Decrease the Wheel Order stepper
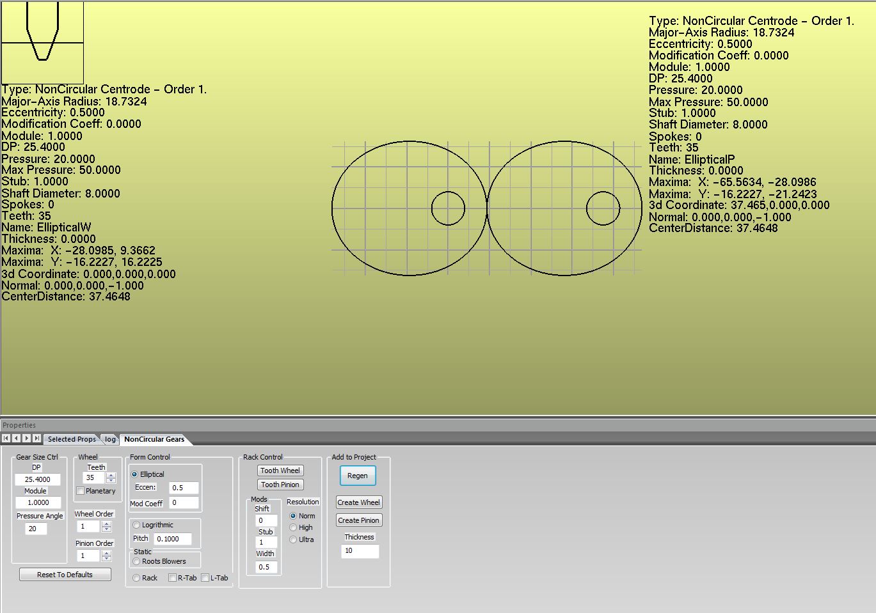Screen dimensions: 876x613 point(107,529)
